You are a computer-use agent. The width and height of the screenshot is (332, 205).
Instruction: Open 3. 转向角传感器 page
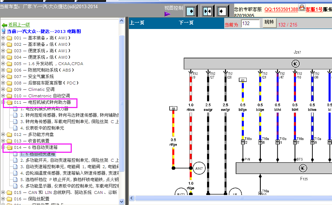[x=69, y=122]
